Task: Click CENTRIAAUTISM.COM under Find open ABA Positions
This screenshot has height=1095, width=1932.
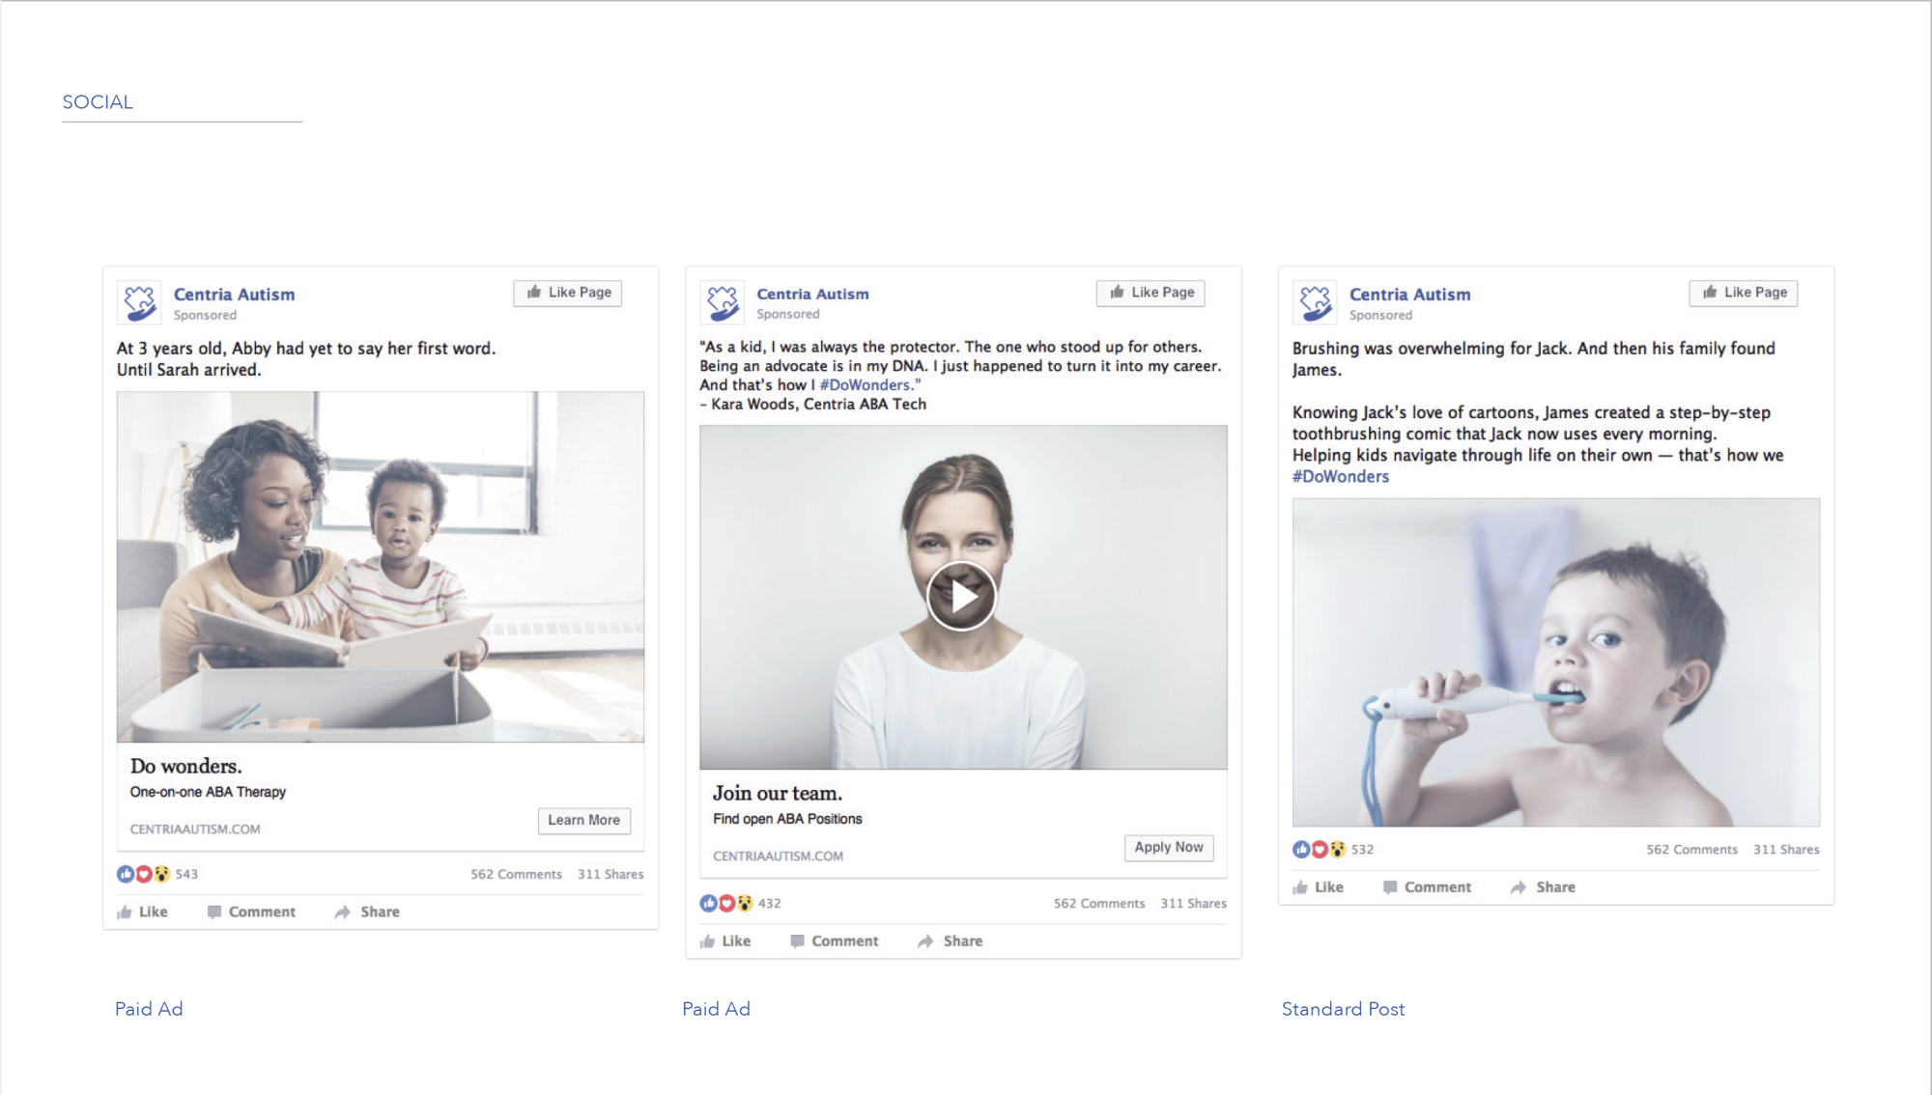Action: [779, 856]
